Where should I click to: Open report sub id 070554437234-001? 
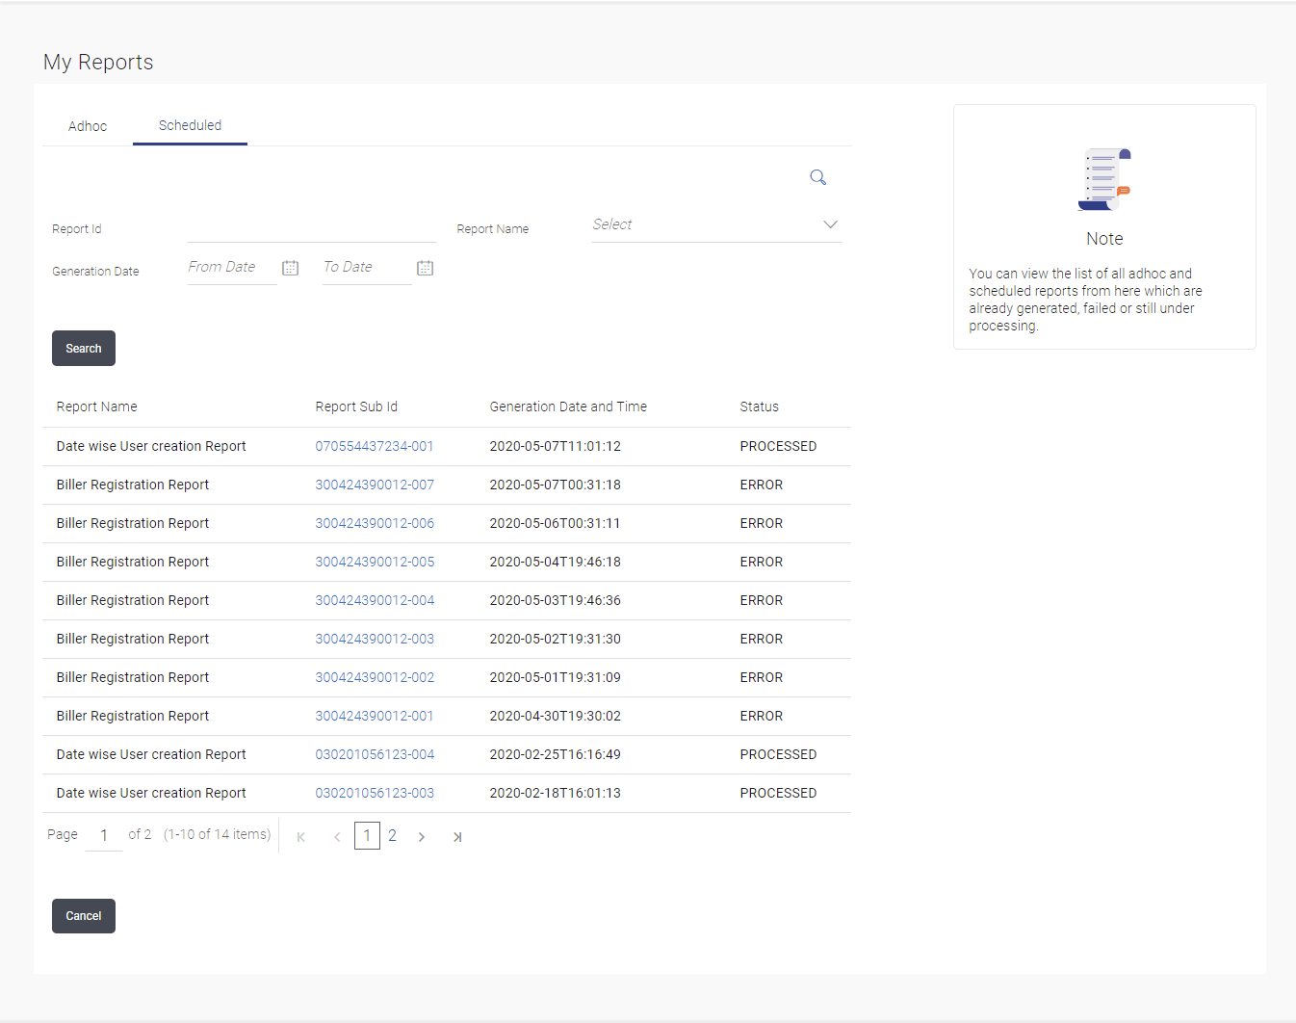[375, 446]
